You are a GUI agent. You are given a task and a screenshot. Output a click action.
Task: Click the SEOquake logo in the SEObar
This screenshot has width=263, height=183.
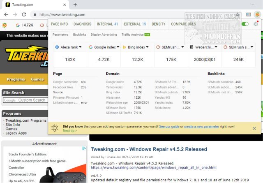tap(5, 25)
